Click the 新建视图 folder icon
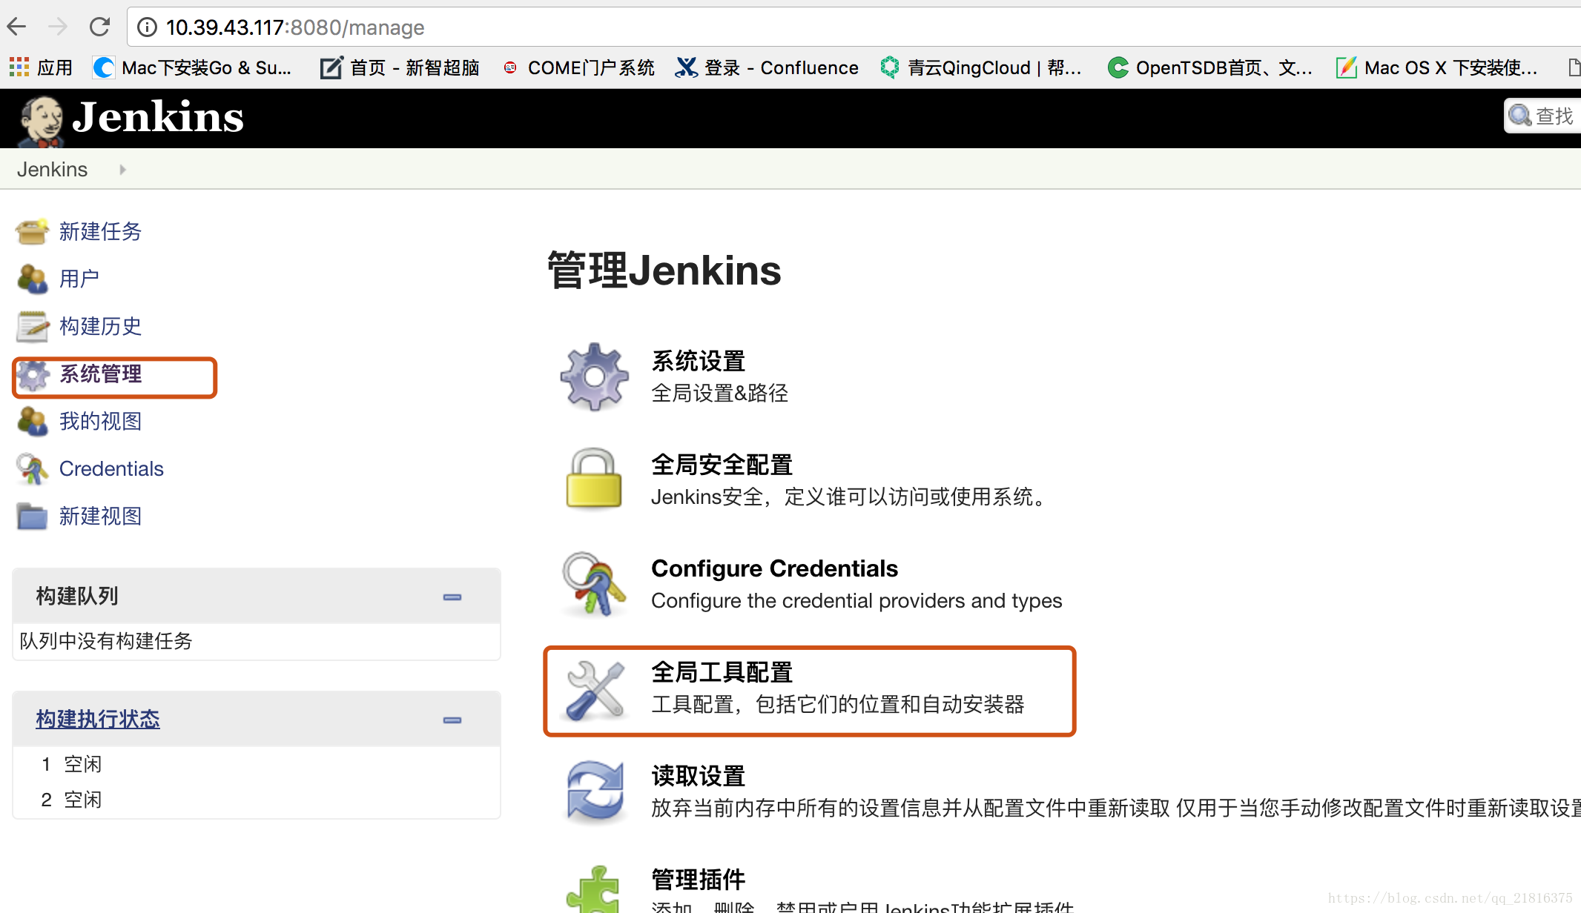1581x913 pixels. click(x=32, y=516)
